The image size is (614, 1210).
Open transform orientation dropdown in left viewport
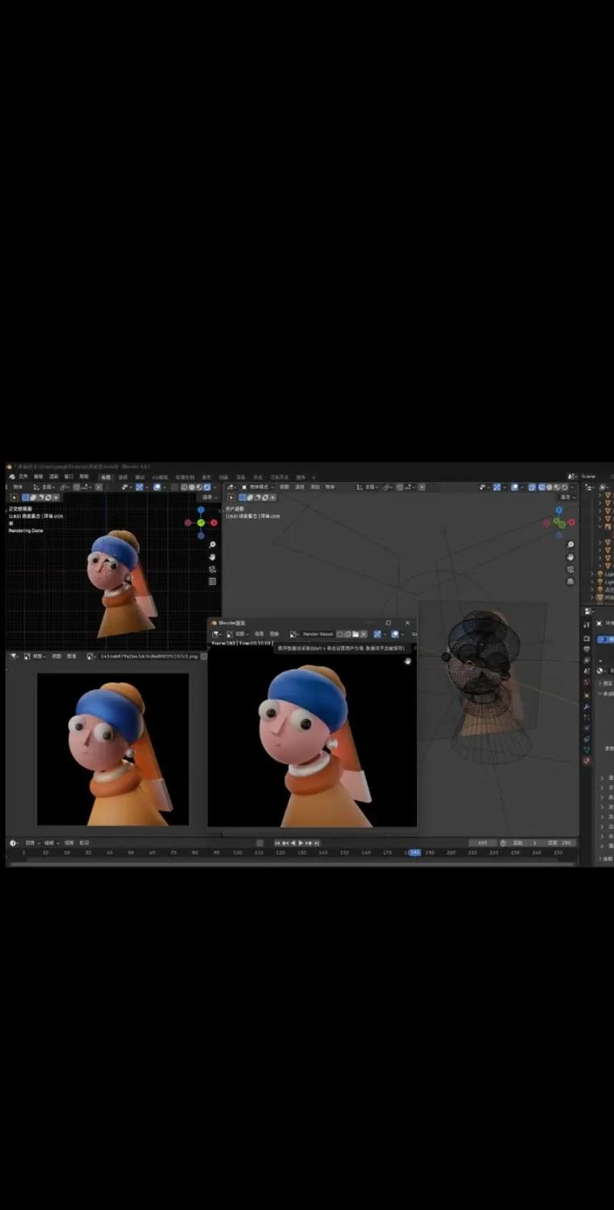coord(44,487)
